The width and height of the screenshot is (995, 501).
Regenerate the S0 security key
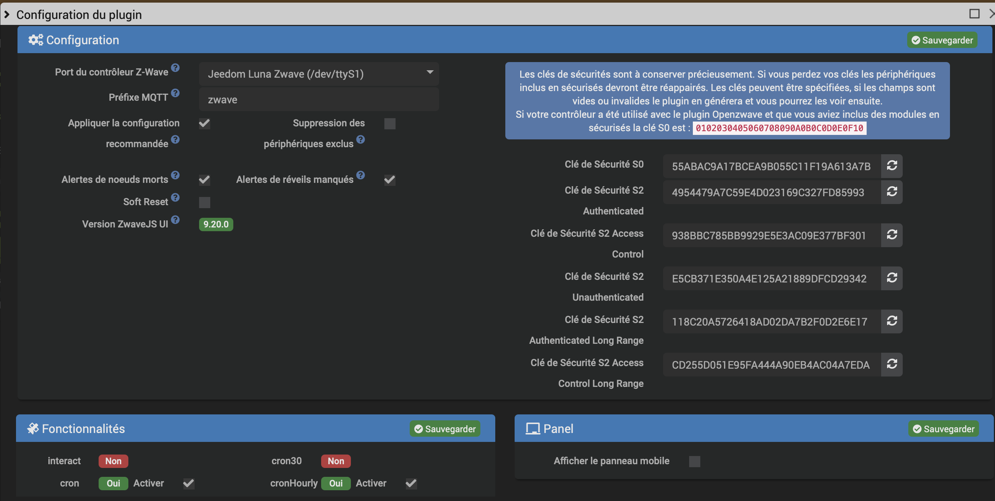point(892,166)
